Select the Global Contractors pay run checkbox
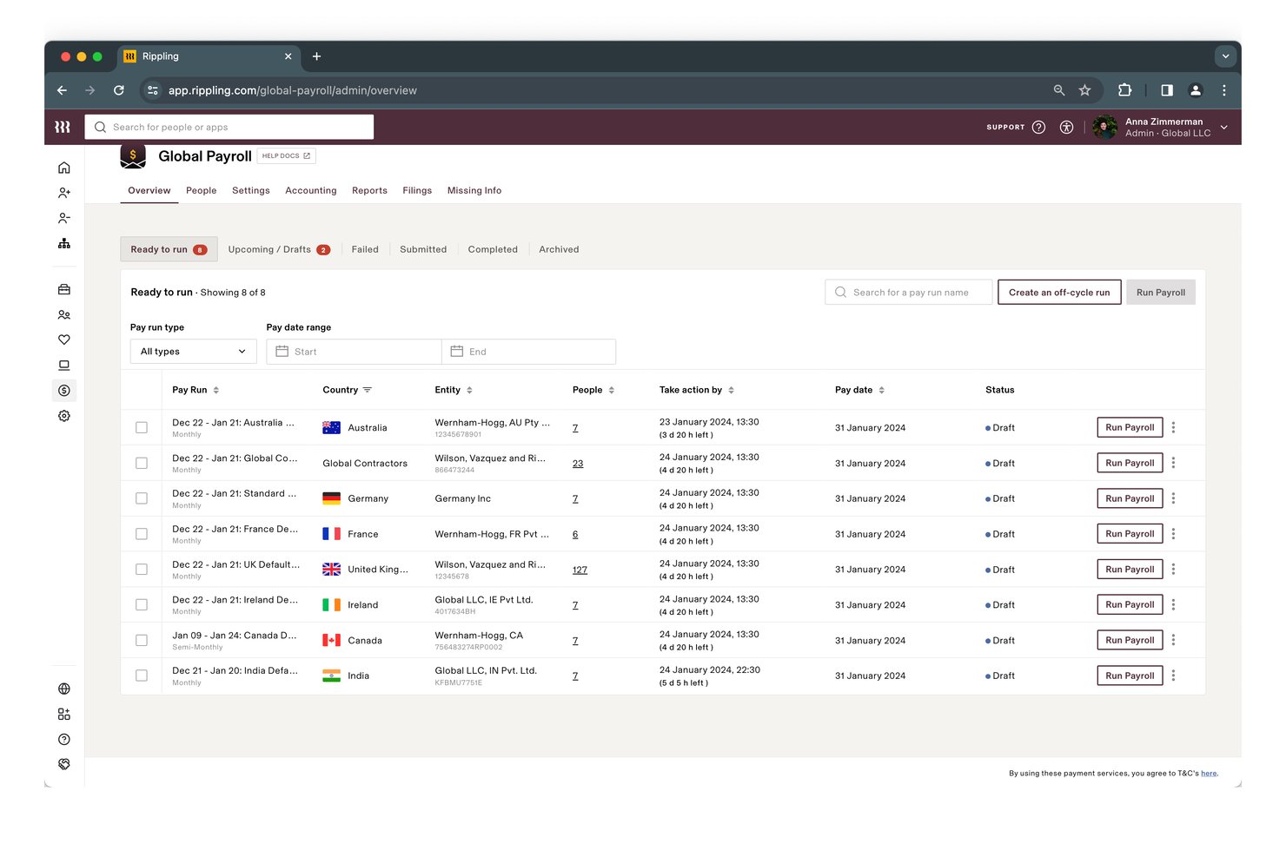The height and width of the screenshot is (857, 1286). tap(142, 463)
